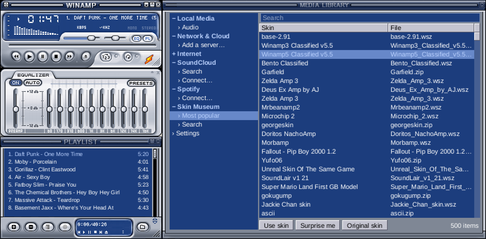The image size is (486, 239).
Task: Open the equalizer PRESETS menu
Action: coord(141,83)
